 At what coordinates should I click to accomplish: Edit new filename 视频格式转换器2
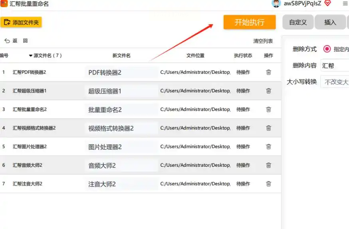click(121, 128)
